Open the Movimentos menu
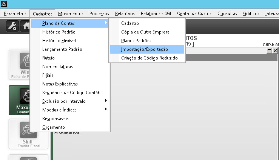The height and width of the screenshot is (160, 279). (71, 14)
